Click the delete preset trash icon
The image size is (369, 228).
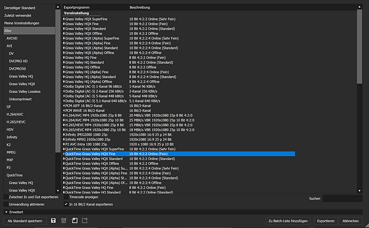click(64, 220)
